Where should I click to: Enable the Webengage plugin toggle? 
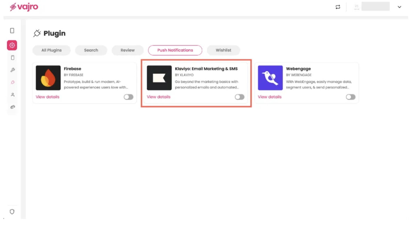tap(351, 97)
